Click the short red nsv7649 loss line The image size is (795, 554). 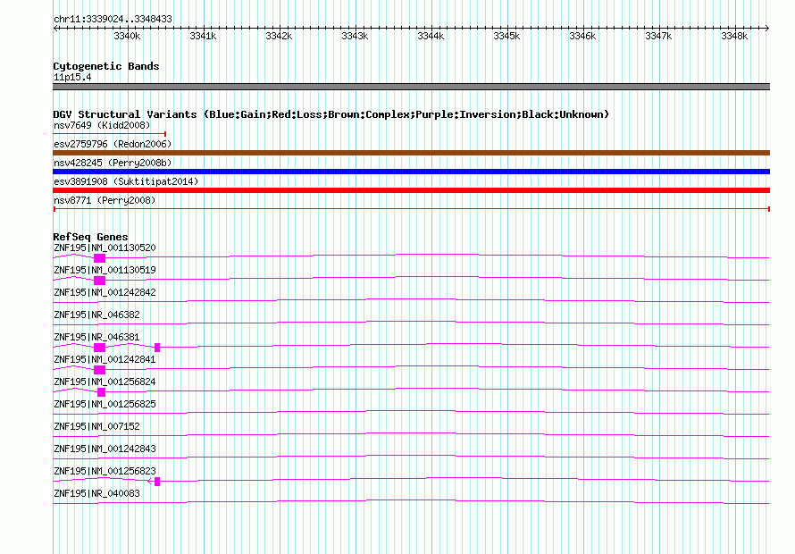click(x=110, y=134)
